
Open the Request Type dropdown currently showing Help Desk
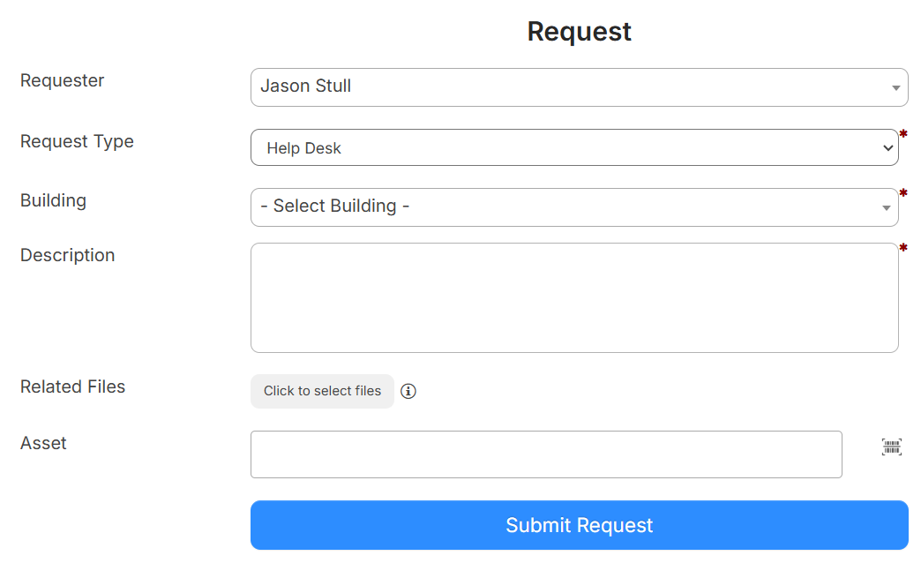[x=573, y=147]
